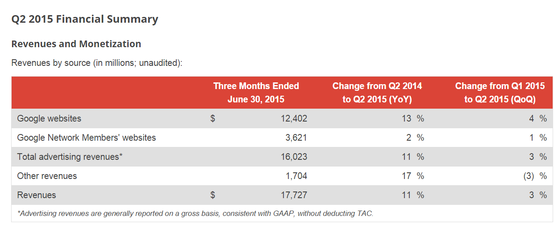The image size is (554, 244).
Task: Click the (3) % QoQ change value
Action: (x=535, y=176)
